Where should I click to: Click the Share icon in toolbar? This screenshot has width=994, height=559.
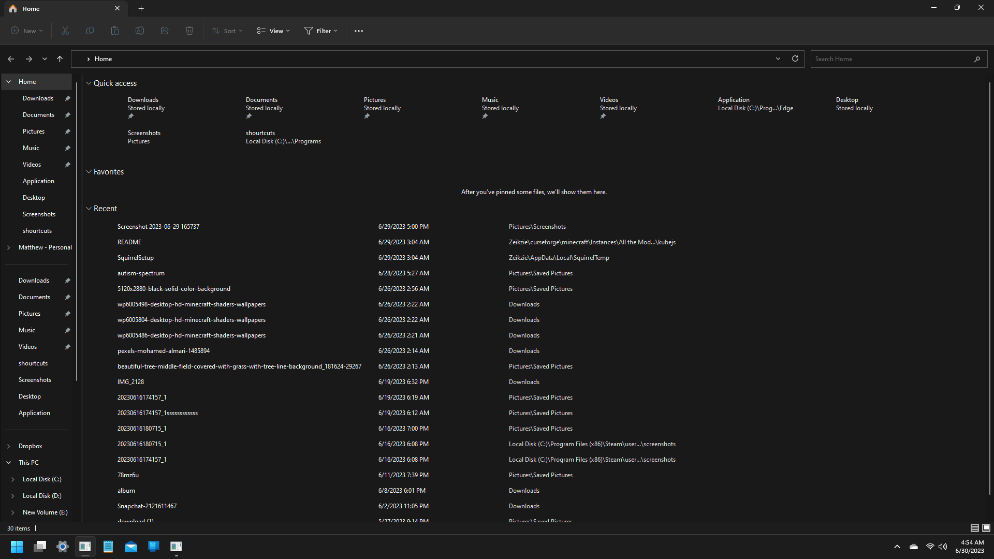click(165, 31)
